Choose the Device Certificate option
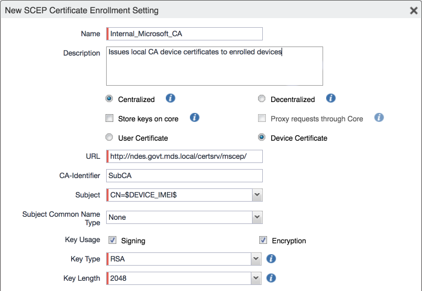This screenshot has width=422, height=291. coord(262,138)
